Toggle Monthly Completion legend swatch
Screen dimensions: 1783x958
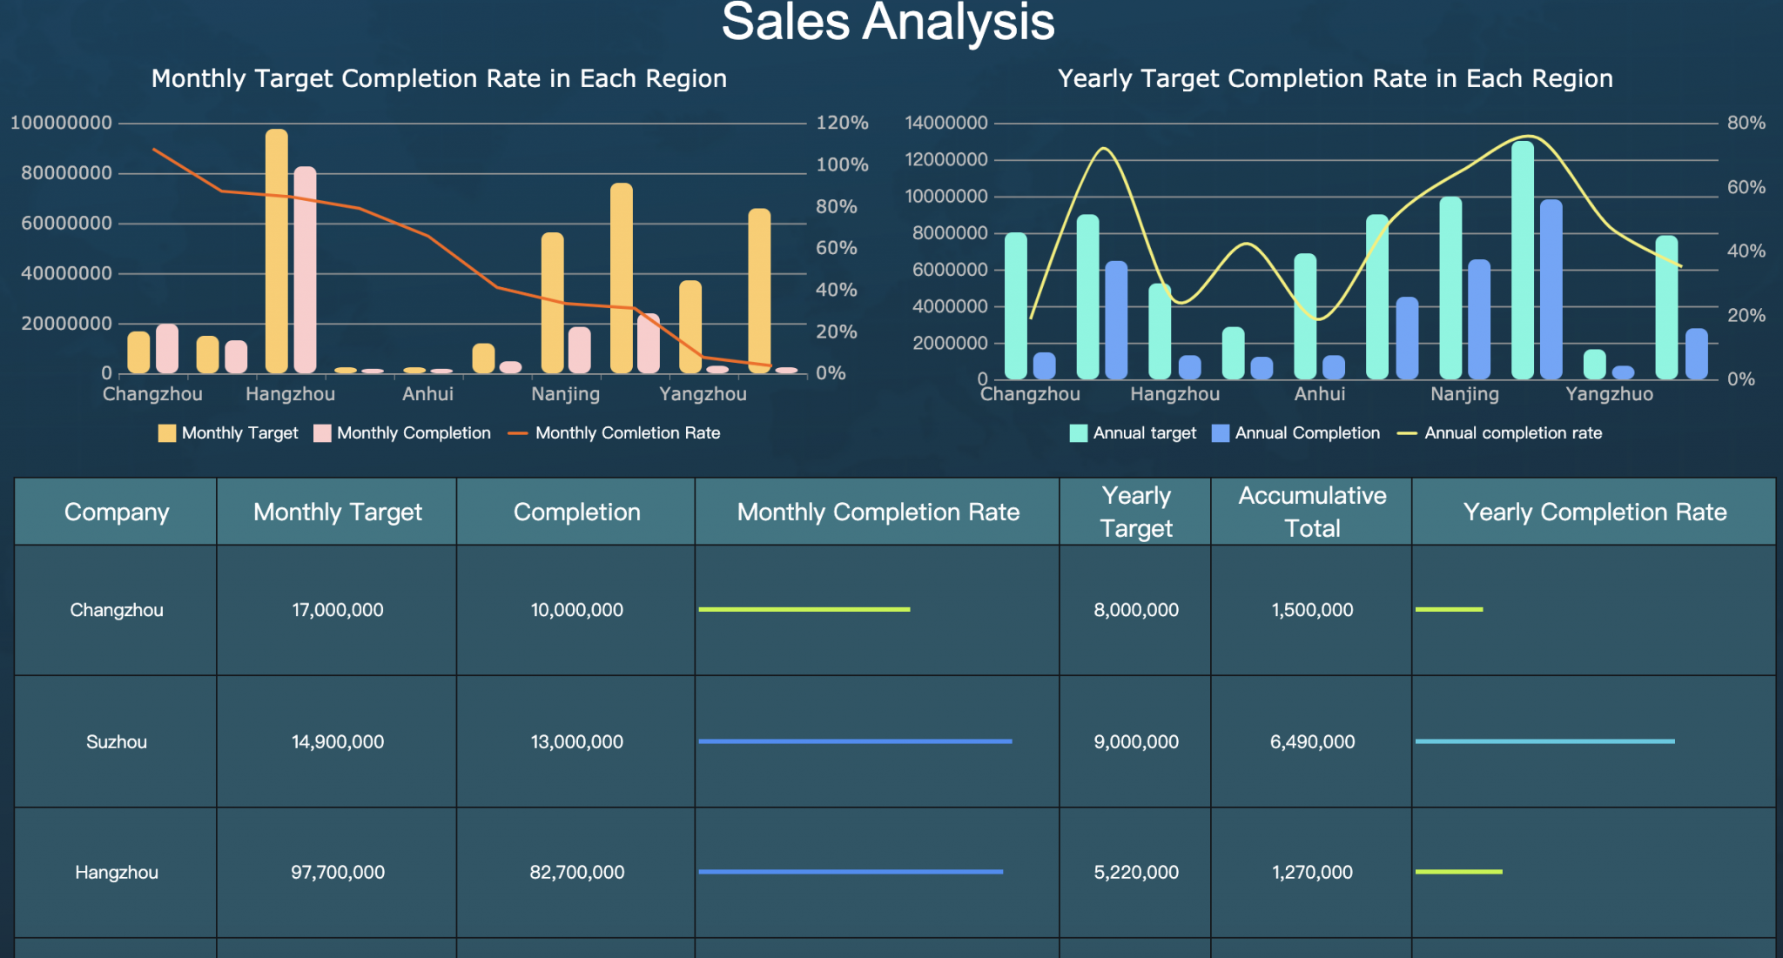322,433
